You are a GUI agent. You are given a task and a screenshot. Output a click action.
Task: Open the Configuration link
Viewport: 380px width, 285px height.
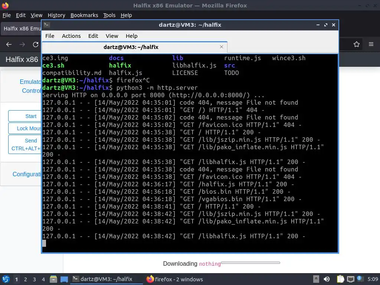pyautogui.click(x=27, y=174)
